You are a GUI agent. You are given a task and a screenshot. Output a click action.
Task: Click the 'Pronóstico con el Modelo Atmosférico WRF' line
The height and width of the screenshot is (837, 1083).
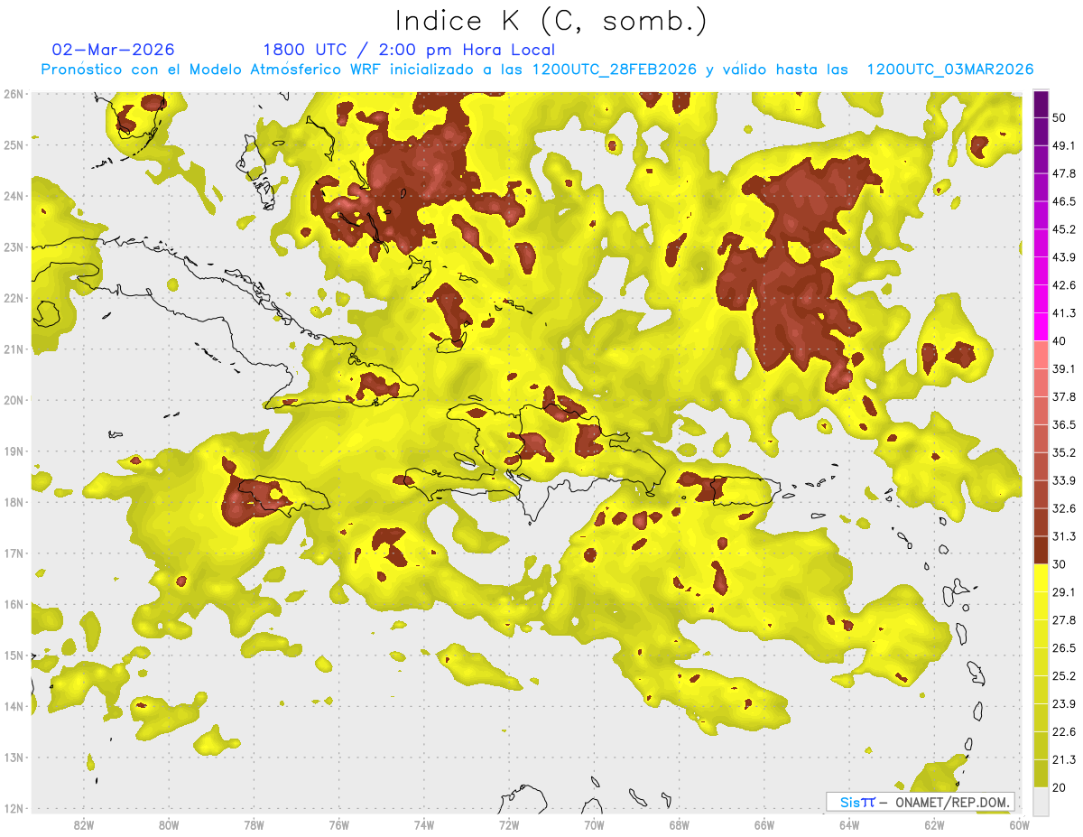pos(537,70)
